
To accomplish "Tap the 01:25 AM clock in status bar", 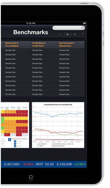I will pos(31,23).
